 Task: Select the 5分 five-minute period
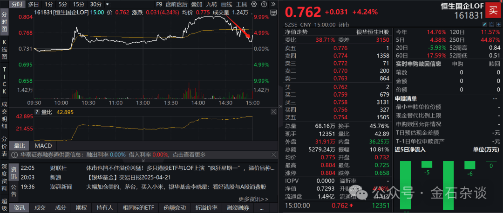point(63,4)
